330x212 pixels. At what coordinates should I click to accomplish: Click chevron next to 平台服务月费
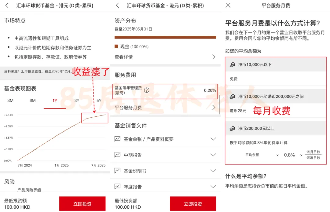click(x=214, y=108)
